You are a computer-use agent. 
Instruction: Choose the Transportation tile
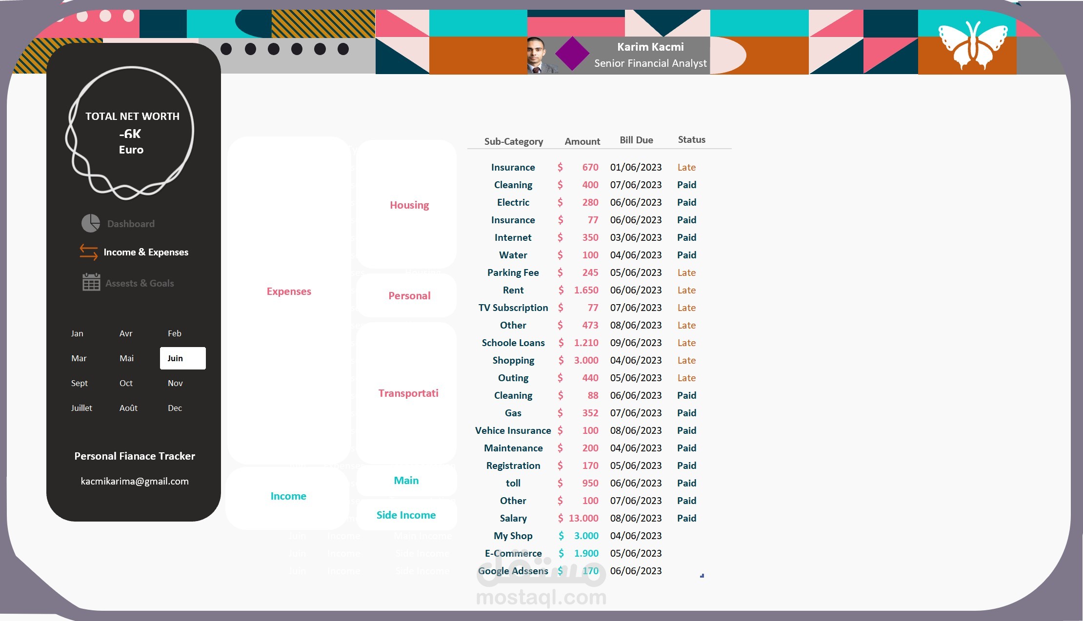[x=408, y=393]
